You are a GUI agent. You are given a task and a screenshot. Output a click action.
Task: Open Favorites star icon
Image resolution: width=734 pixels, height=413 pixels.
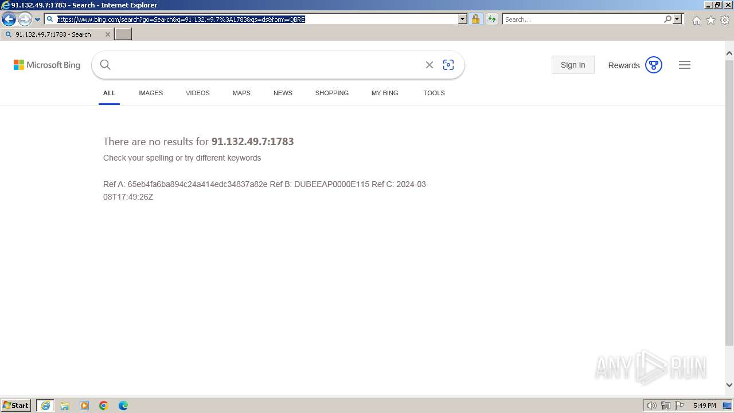[x=710, y=20]
